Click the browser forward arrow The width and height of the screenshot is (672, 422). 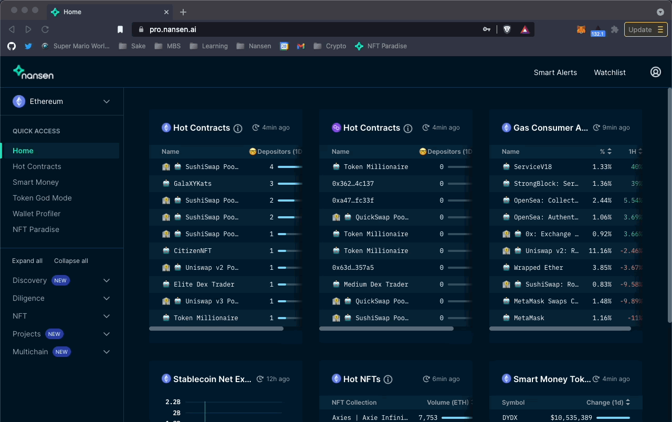pos(28,29)
